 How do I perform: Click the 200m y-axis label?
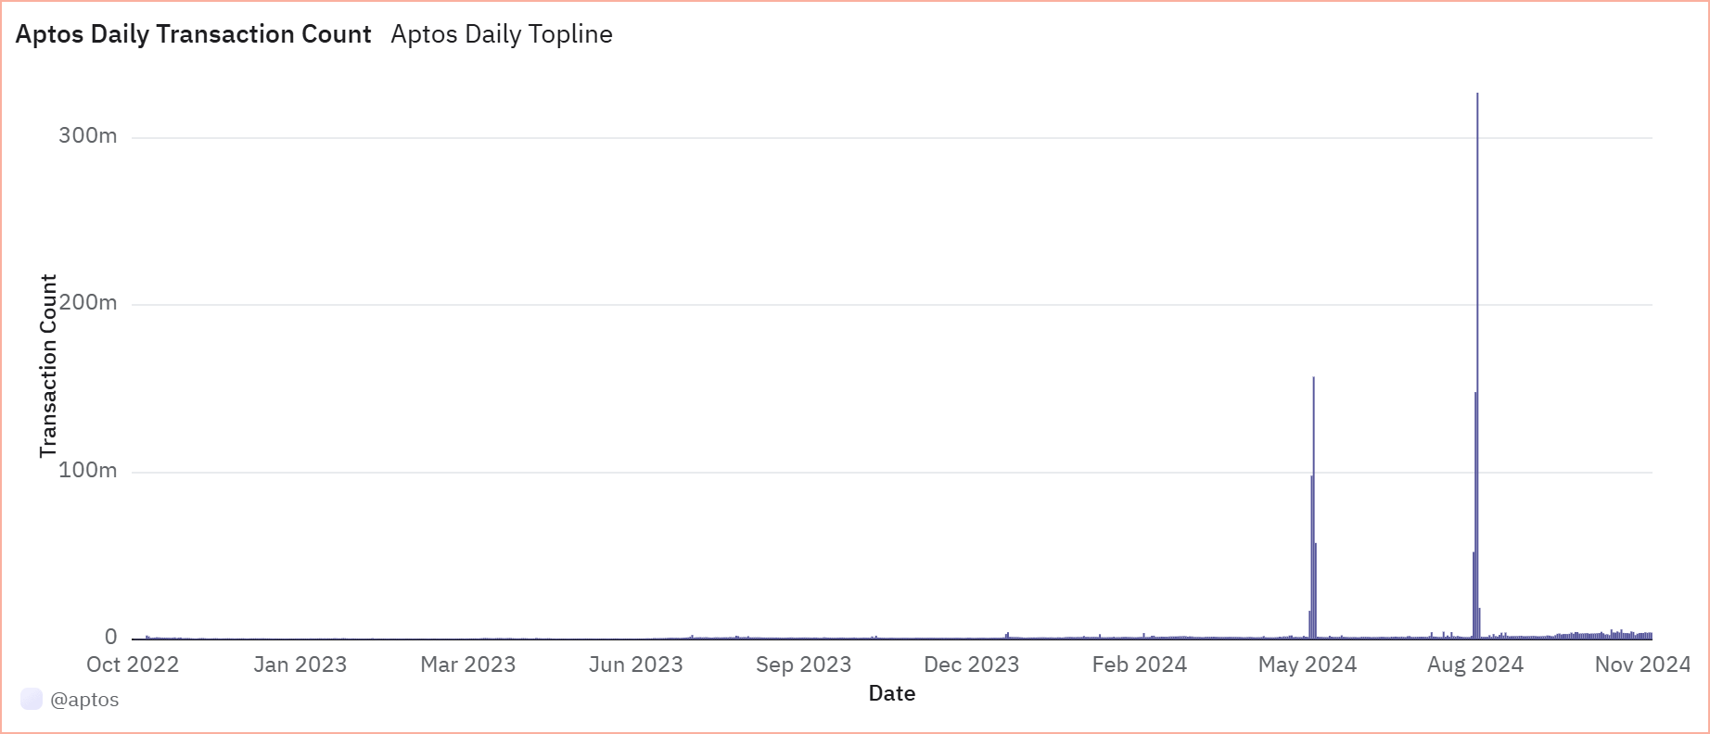tap(88, 303)
